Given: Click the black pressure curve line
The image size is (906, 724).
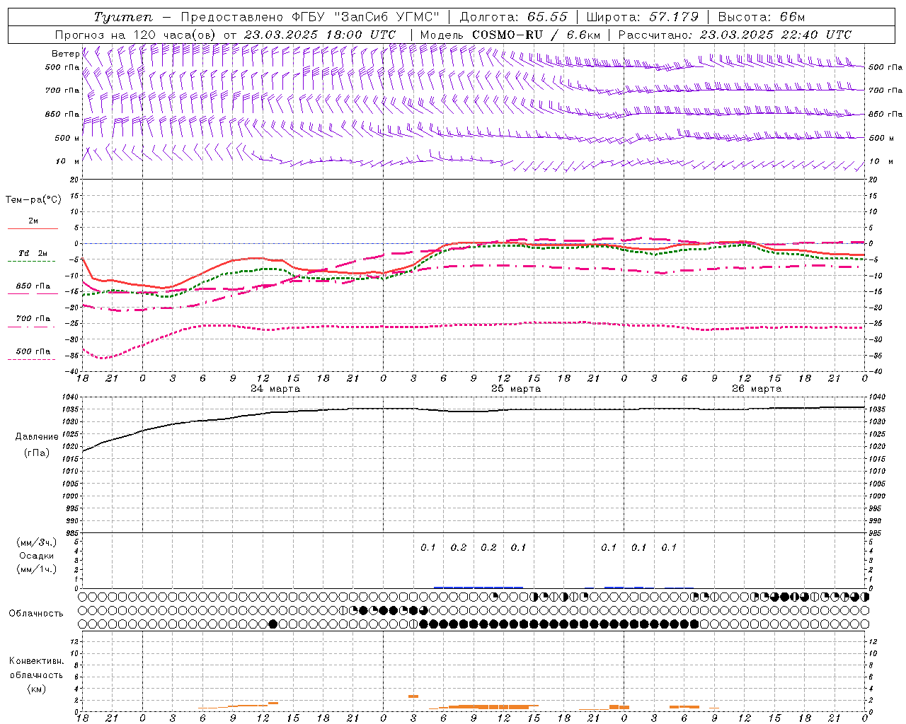Looking at the screenshot, I should coord(474,411).
